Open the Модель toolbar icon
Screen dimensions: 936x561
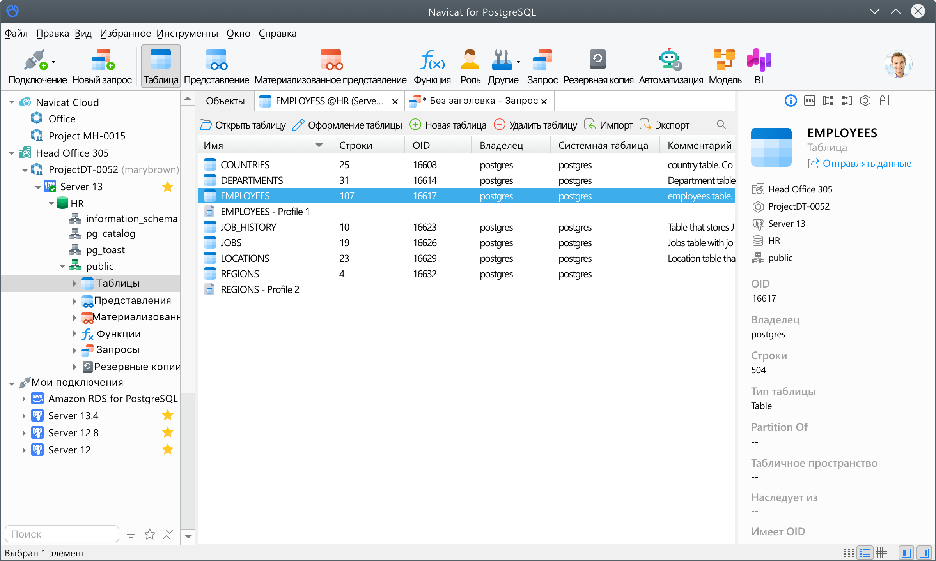(725, 67)
